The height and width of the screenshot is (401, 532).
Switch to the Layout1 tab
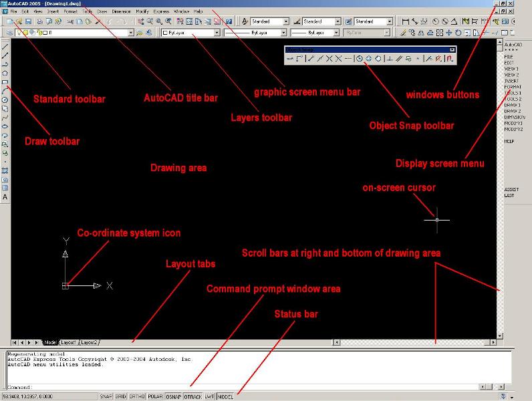tap(68, 342)
